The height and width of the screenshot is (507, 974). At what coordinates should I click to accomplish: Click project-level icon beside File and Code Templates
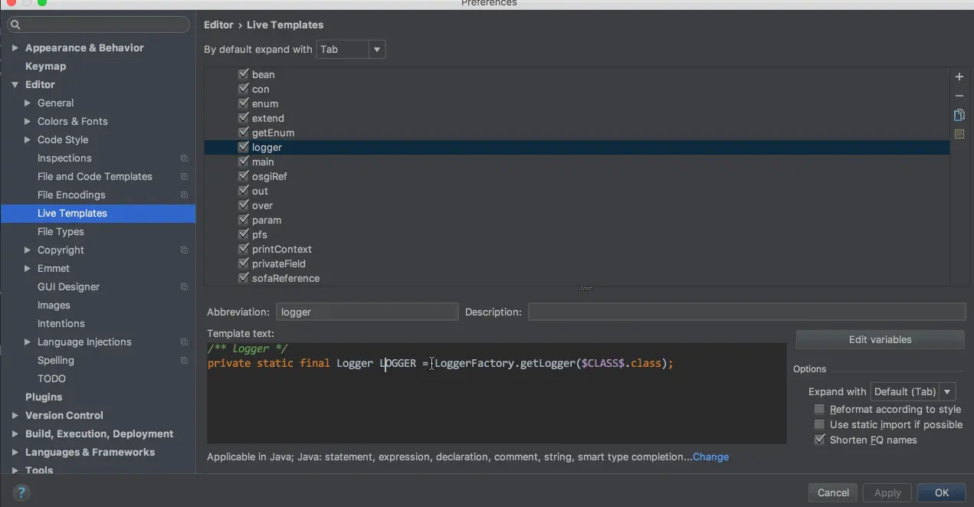184,177
